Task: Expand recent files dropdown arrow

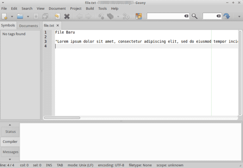Action: [28, 16]
